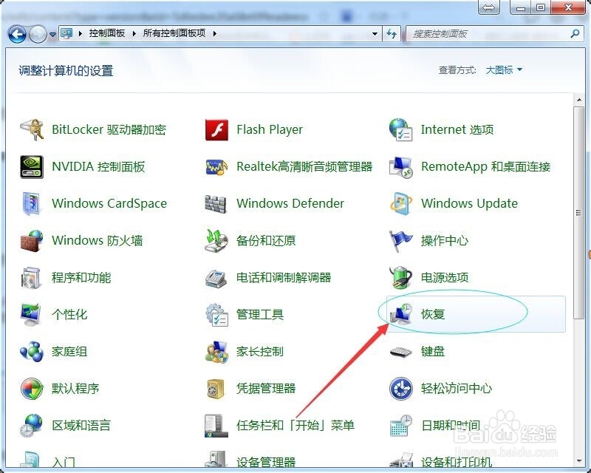Click the 设备管理器 text link

pos(266,463)
